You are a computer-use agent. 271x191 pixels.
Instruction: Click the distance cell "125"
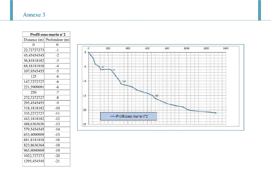pos(33,76)
